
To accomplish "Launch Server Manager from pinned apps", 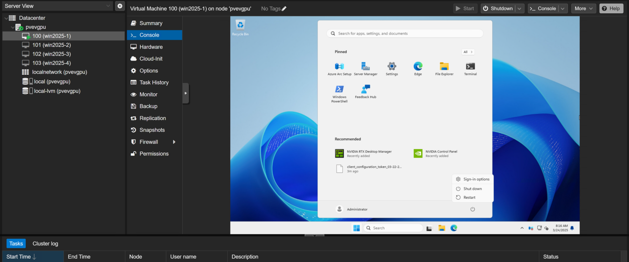I will click(x=366, y=69).
